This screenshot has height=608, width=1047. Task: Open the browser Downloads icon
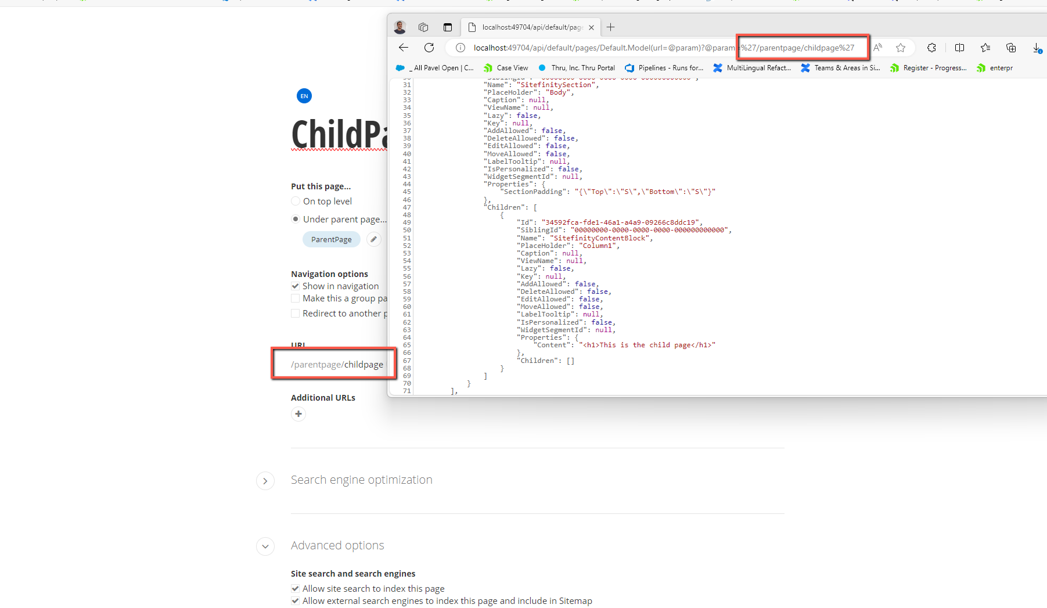[x=1037, y=48]
